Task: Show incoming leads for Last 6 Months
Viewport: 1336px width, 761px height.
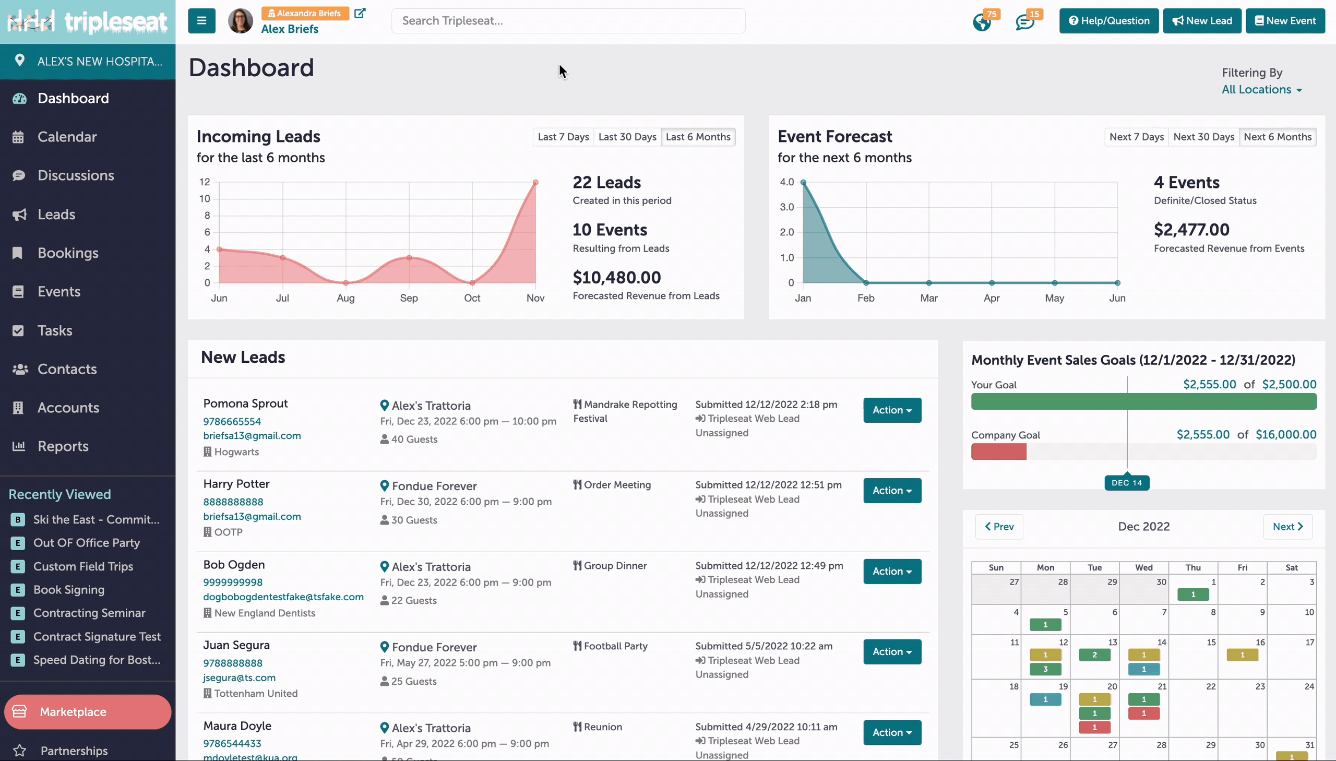Action: coord(698,137)
